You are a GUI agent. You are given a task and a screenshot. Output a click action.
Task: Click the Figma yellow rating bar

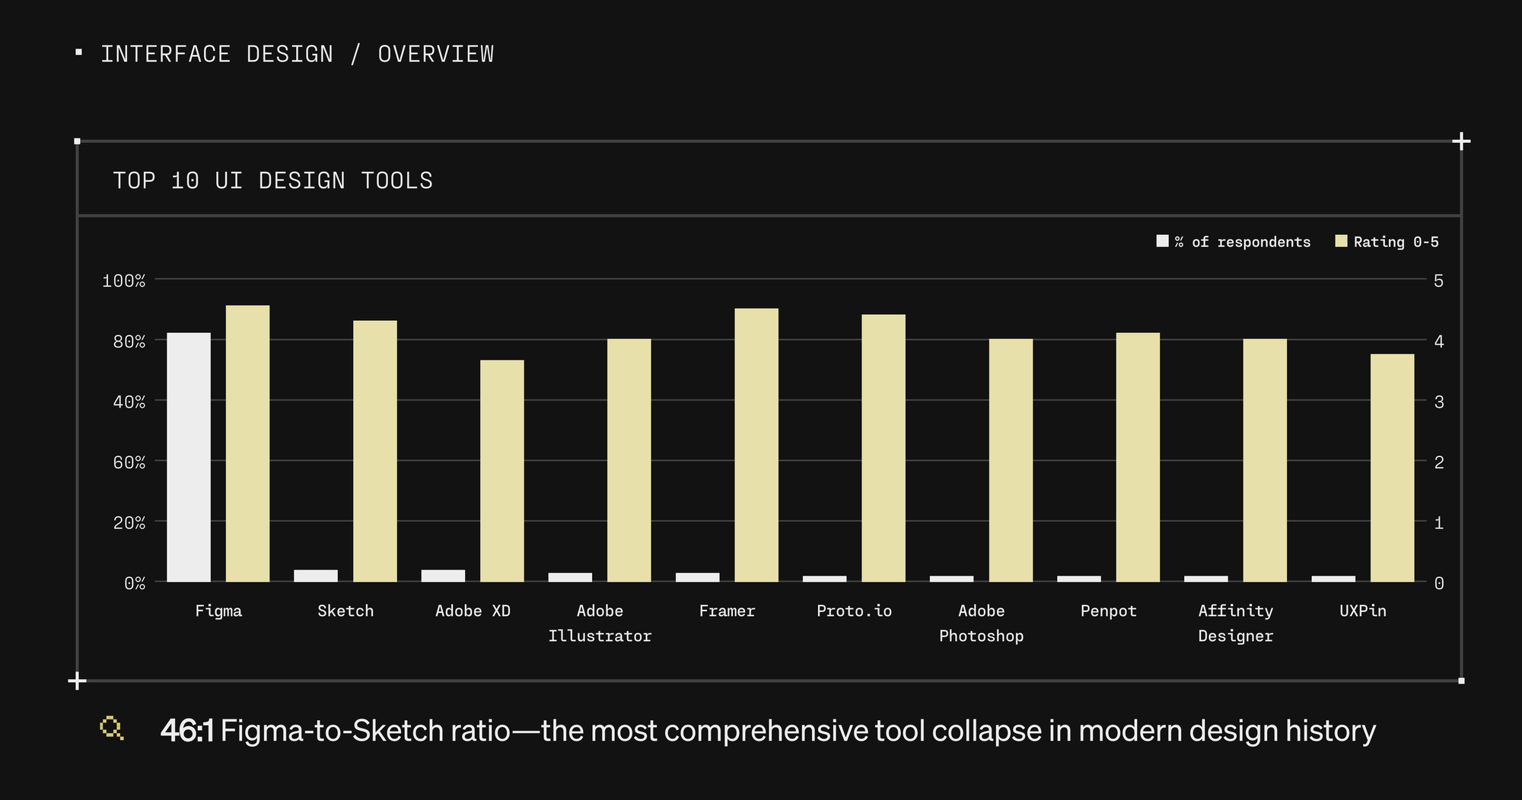(248, 443)
